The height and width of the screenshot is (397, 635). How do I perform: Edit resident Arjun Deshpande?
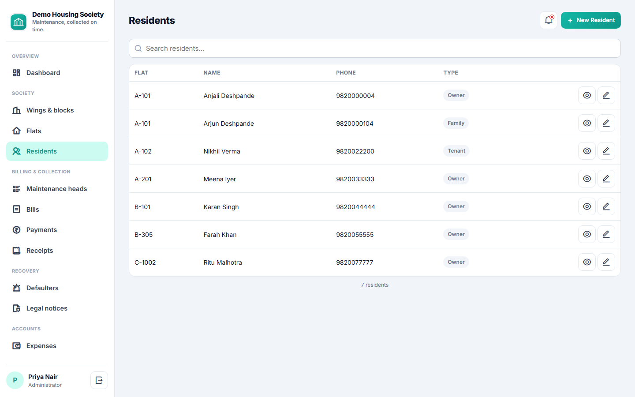pyautogui.click(x=606, y=123)
